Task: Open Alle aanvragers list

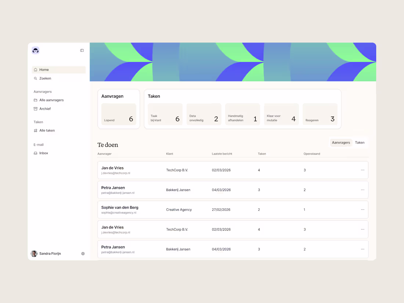Action: click(59, 100)
